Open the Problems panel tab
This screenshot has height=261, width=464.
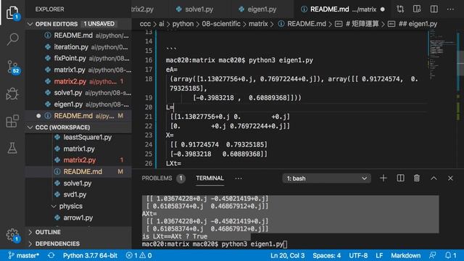coord(157,178)
